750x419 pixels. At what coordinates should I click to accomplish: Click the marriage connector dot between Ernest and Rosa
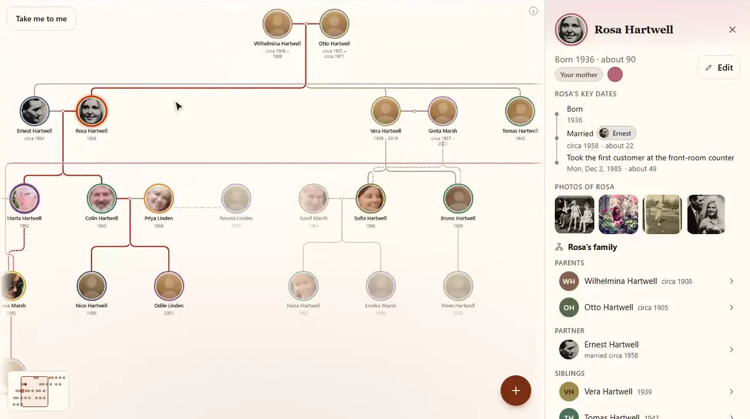(x=63, y=111)
